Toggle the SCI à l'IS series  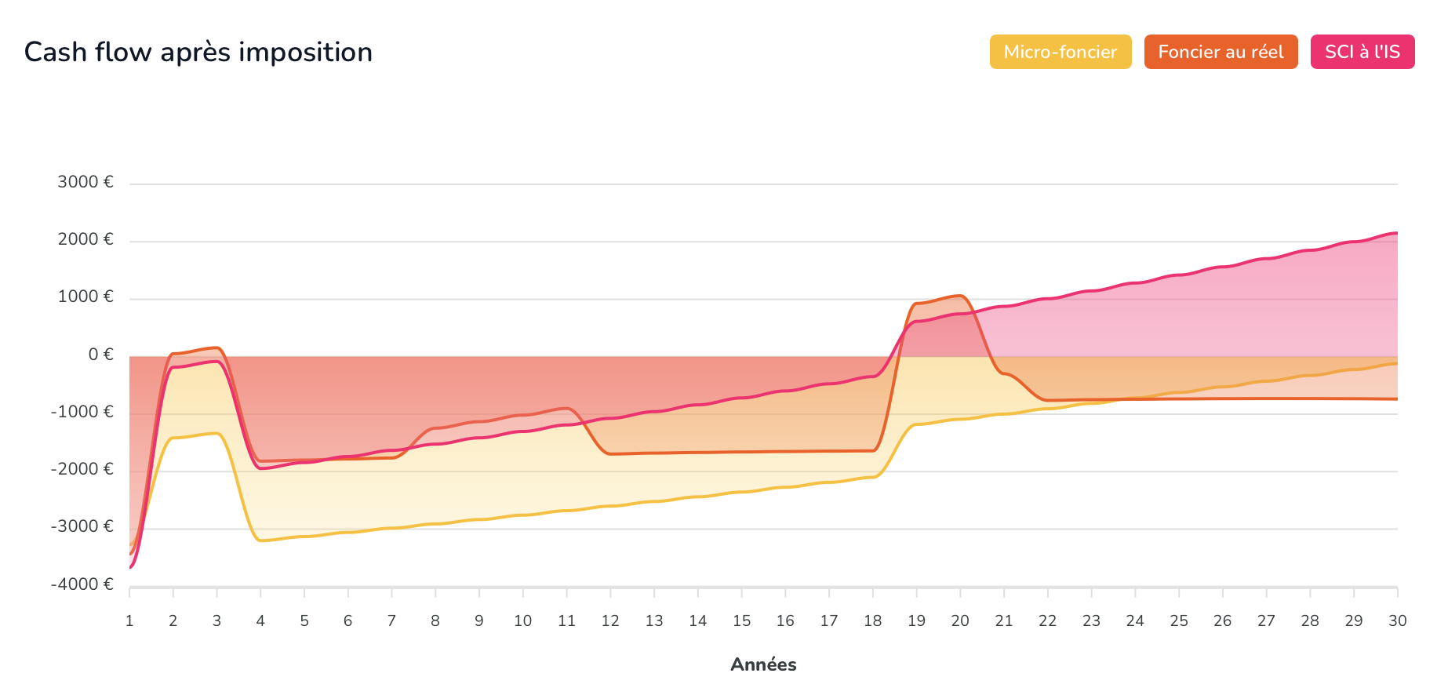click(x=1362, y=52)
